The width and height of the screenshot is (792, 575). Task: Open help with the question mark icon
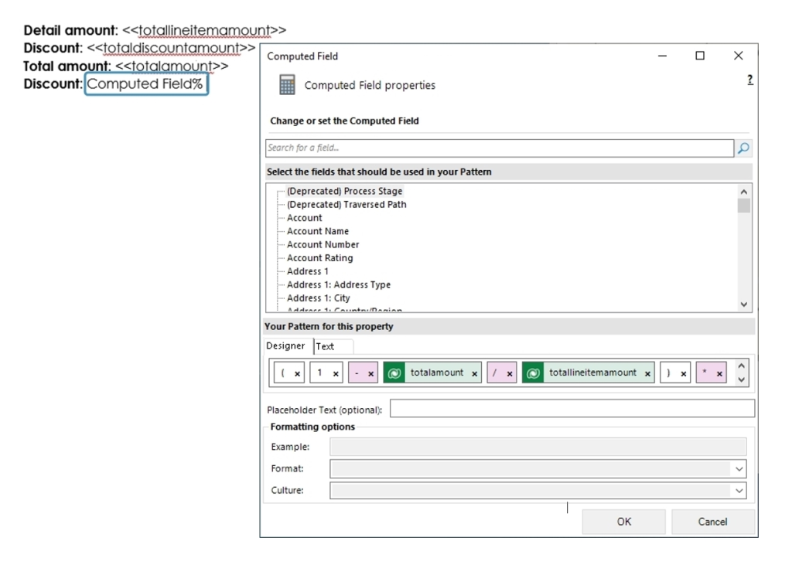click(750, 80)
